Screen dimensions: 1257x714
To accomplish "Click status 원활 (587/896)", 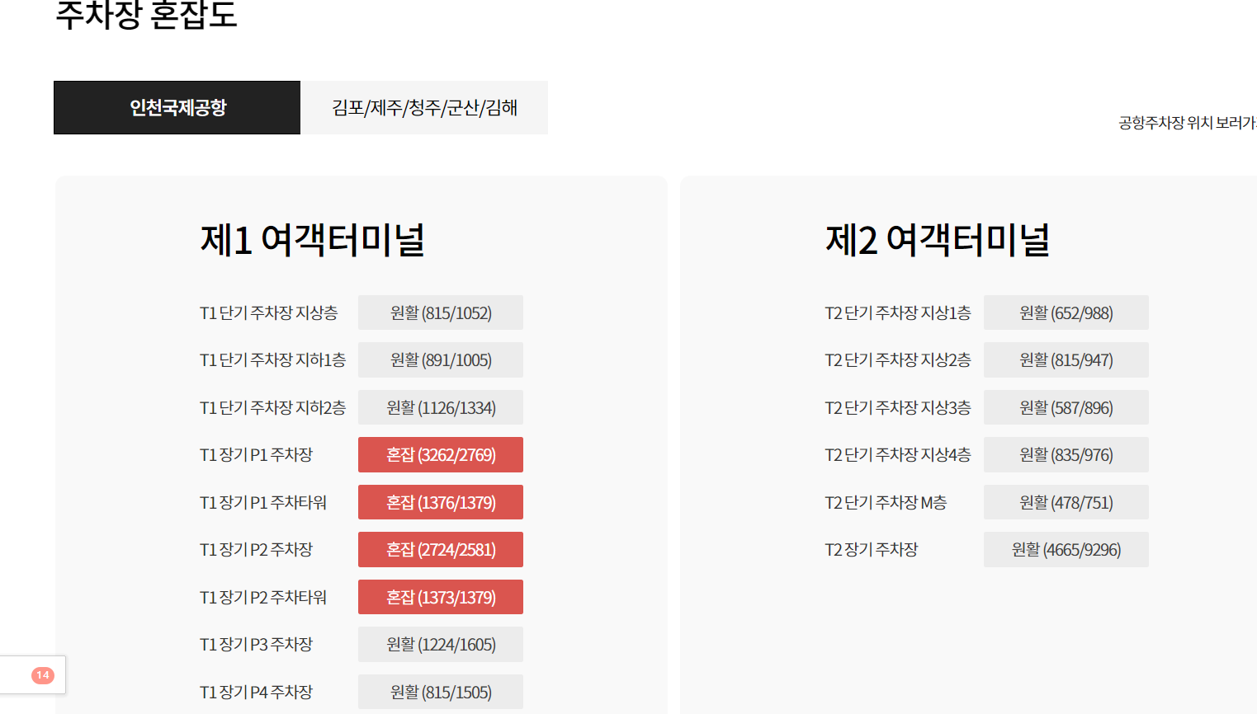I will coord(1066,407).
